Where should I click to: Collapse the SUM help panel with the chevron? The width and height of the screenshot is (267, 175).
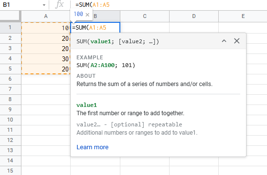(224, 41)
